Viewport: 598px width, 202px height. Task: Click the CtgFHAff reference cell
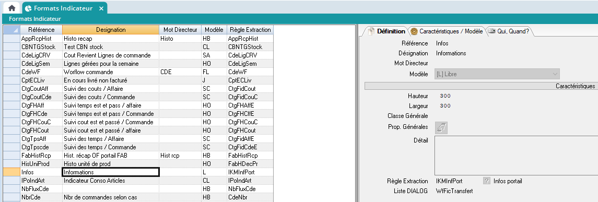tap(41, 105)
